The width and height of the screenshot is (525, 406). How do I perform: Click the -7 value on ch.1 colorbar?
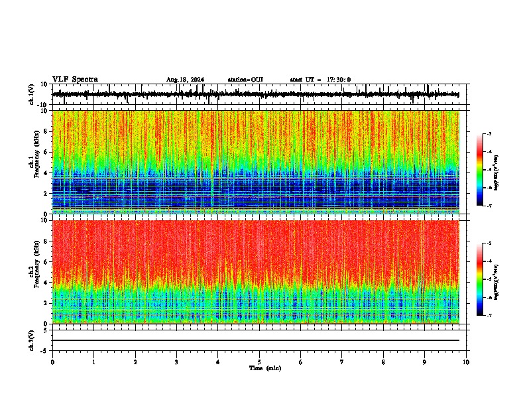point(489,206)
